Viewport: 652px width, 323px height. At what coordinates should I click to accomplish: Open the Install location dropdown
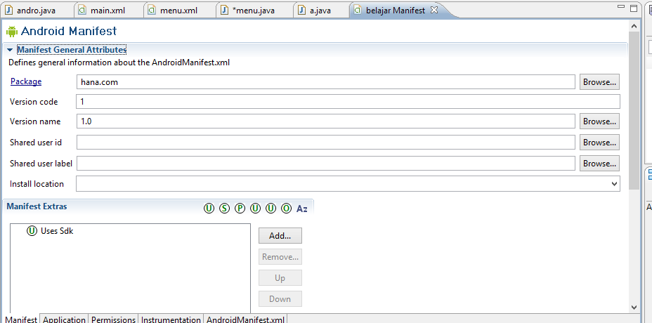tap(614, 184)
